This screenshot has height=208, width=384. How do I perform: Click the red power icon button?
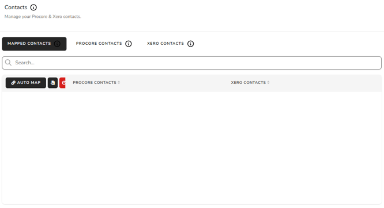click(62, 83)
